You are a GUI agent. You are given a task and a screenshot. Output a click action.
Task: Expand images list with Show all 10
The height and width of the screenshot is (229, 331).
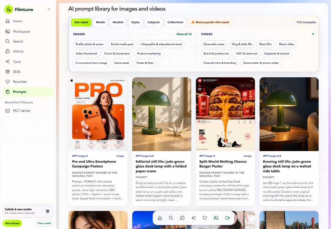tap(184, 34)
